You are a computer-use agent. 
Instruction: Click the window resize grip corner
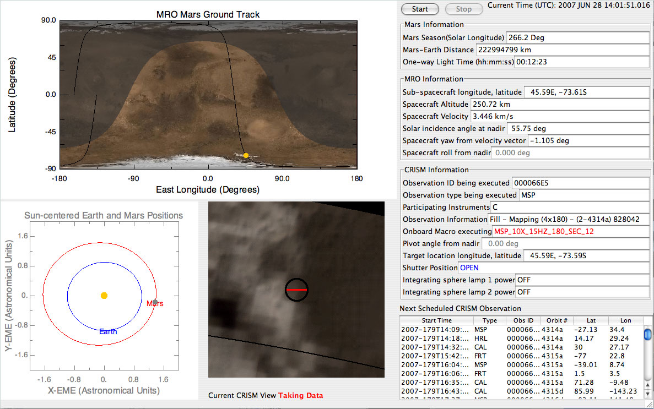point(648,404)
